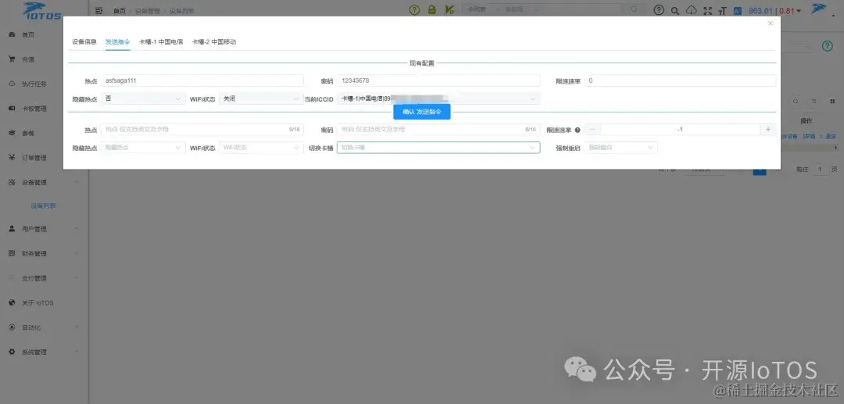Click the grid columns icon above table
The image size is (844, 404).
click(832, 101)
